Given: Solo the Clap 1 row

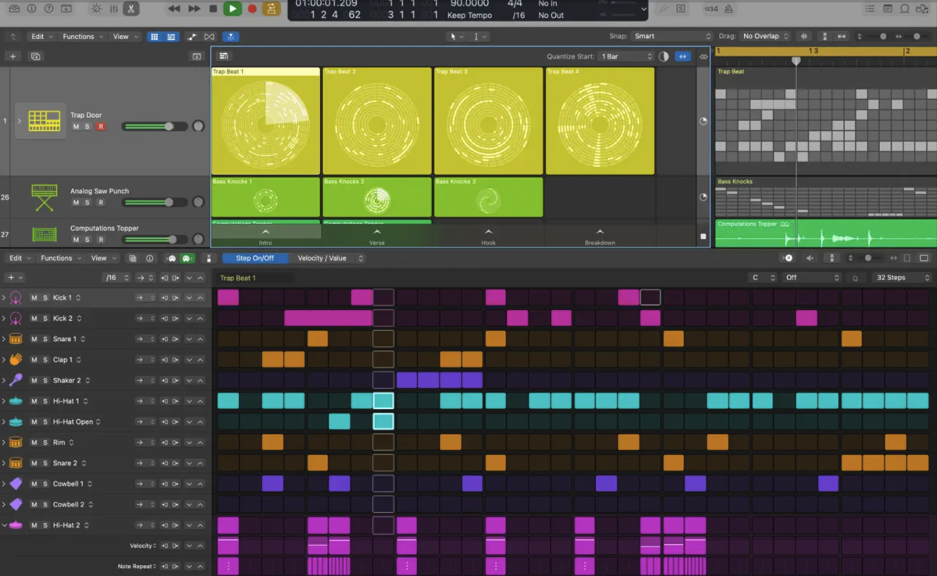Looking at the screenshot, I should (x=45, y=360).
